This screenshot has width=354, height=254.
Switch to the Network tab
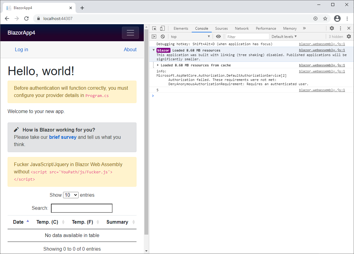(242, 28)
